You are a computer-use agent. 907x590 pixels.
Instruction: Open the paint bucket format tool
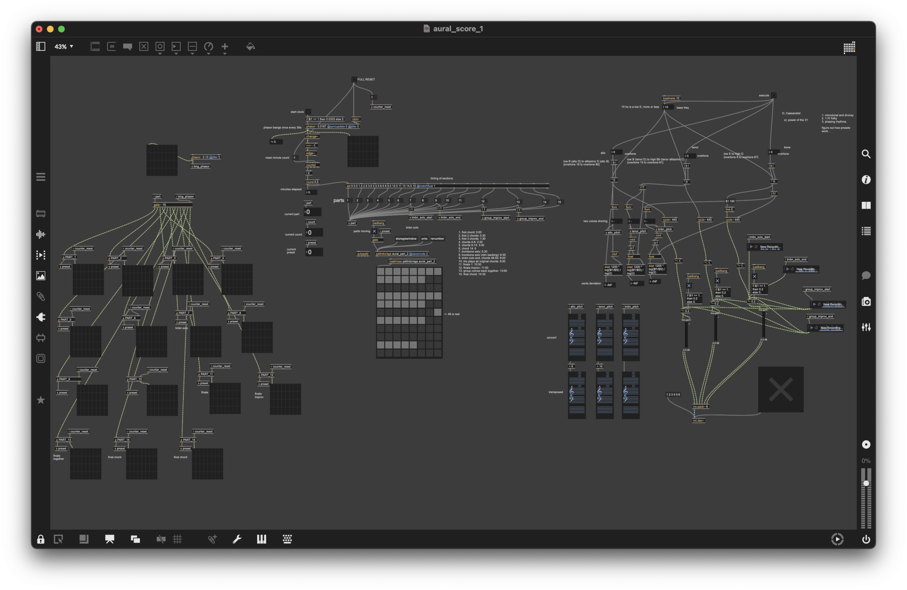[250, 46]
